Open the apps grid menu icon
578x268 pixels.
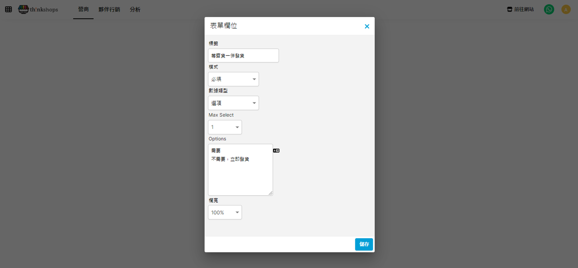click(8, 9)
